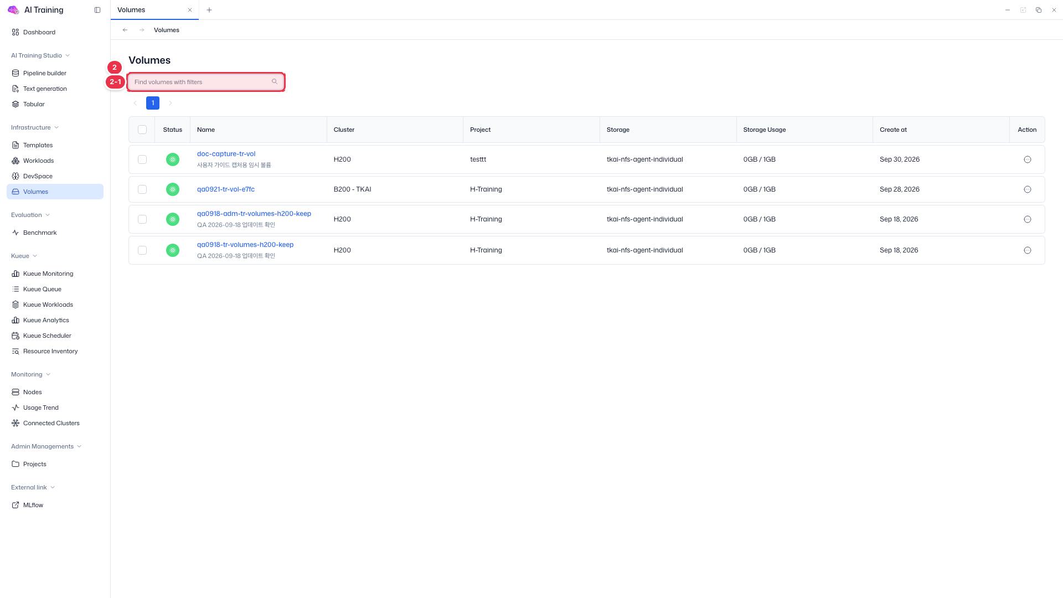Open the qa0918-adm-tr-volumes-h200-keep link
The image size is (1063, 598).
pos(254,214)
